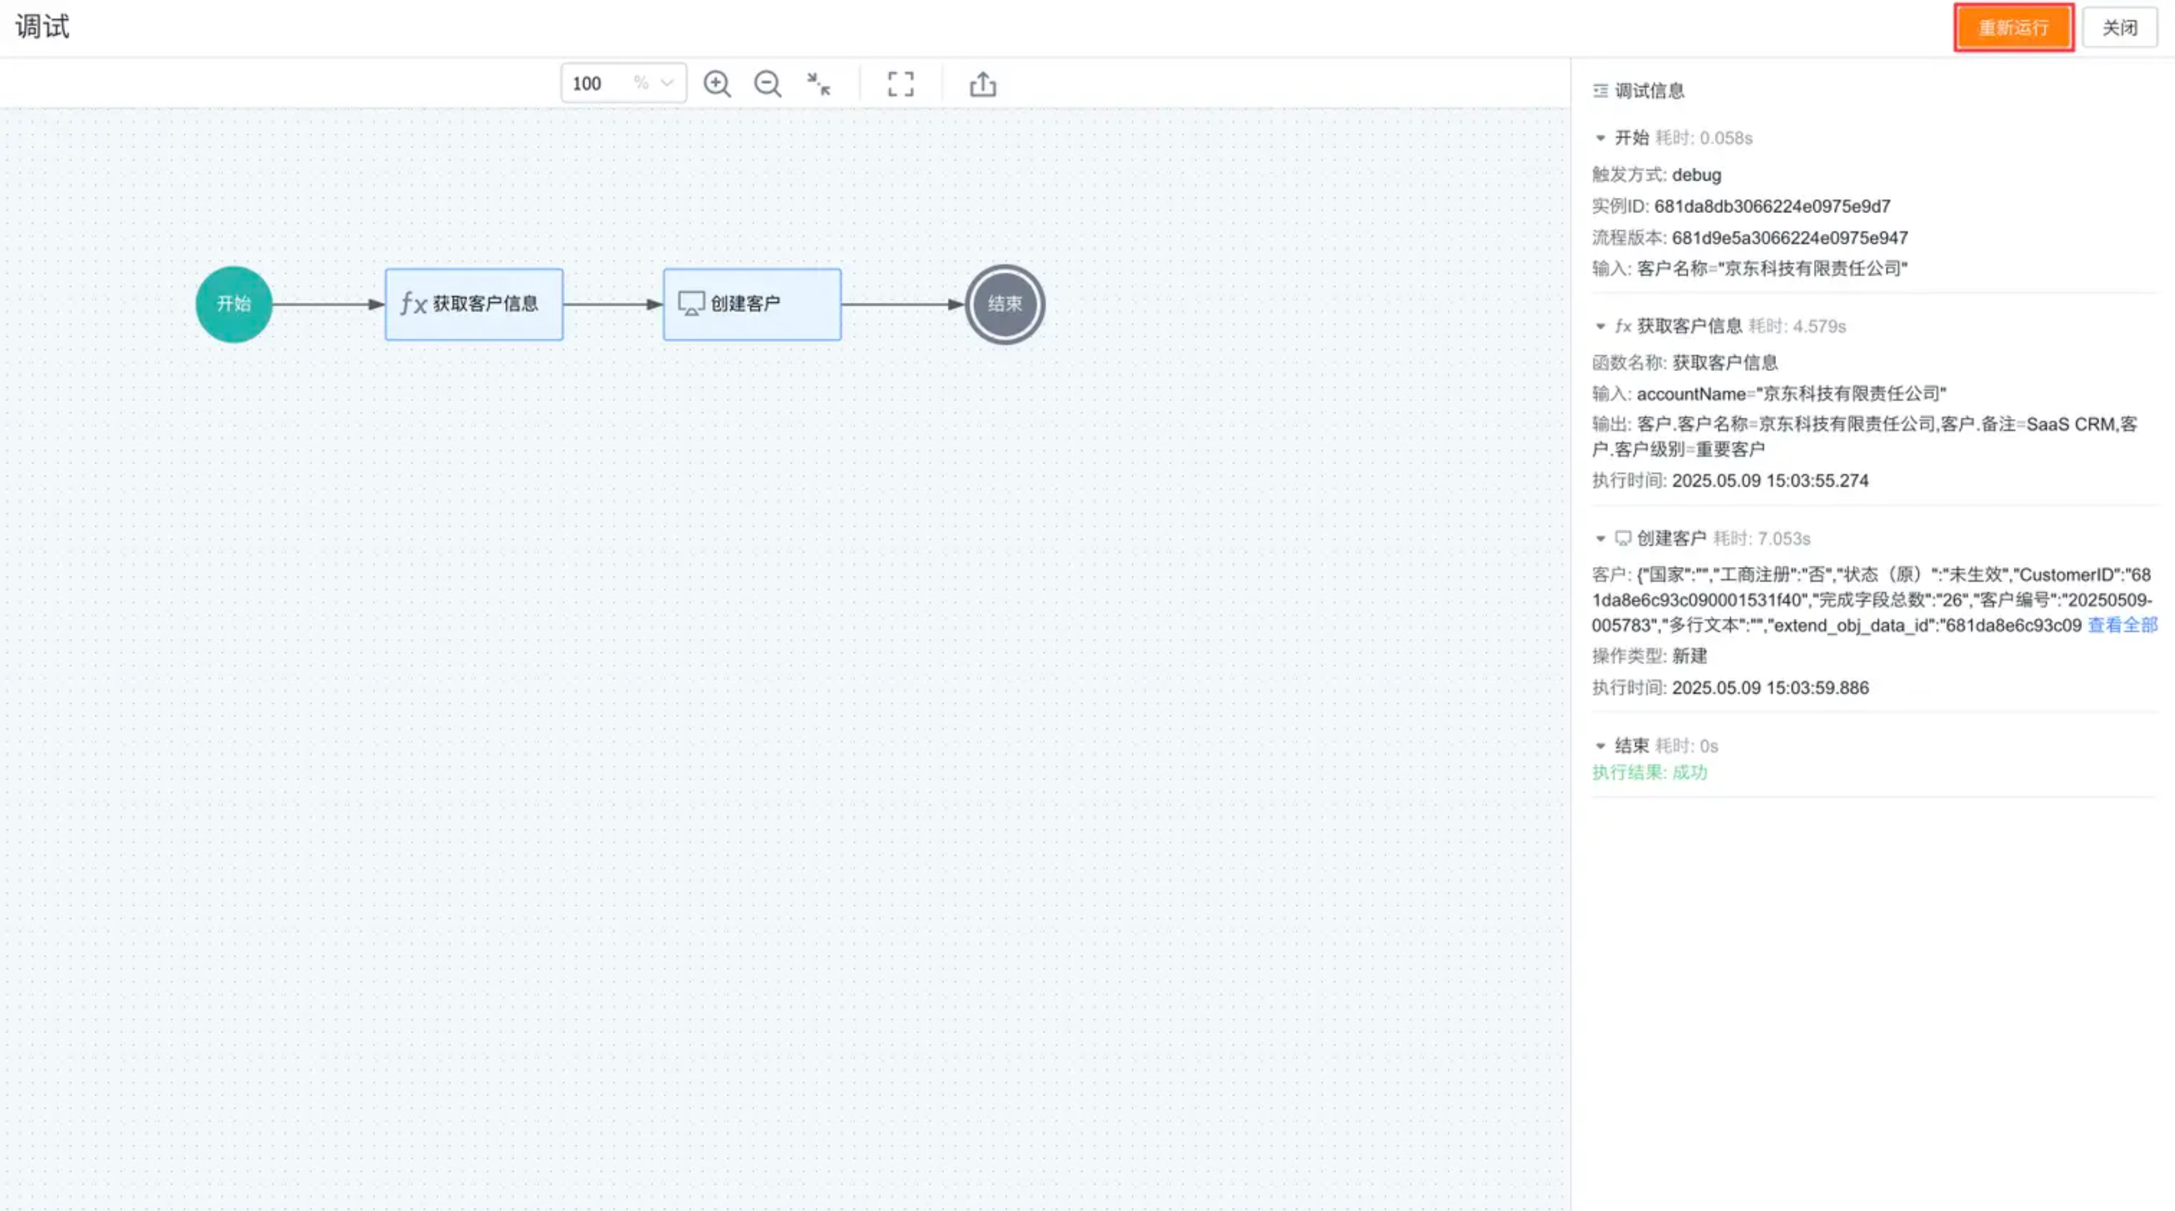Screen dimensions: 2175x1211
Task: Click the 重新运行 button
Action: [x=2013, y=28]
